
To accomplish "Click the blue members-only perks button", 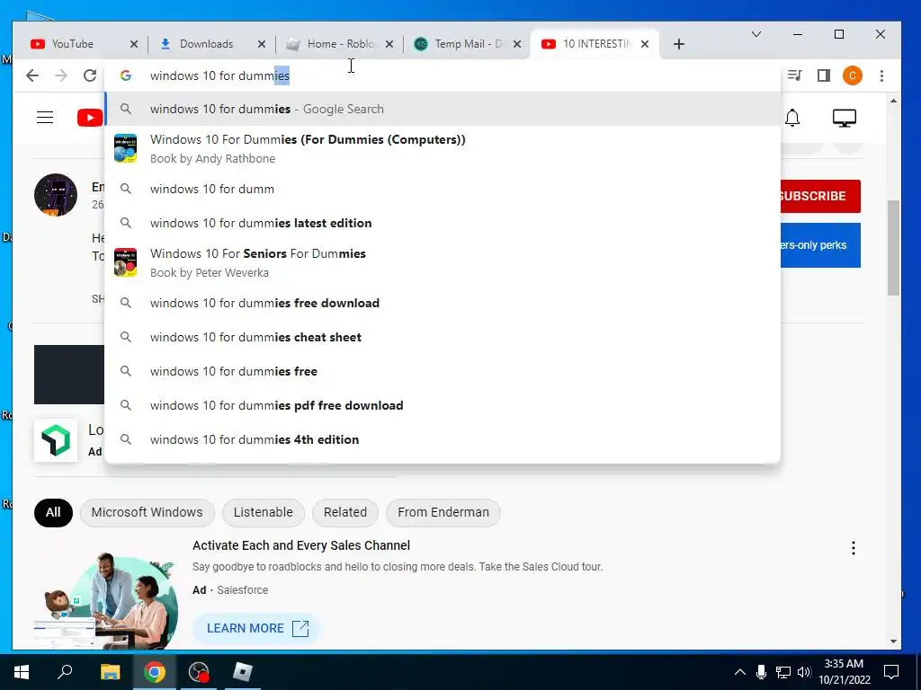I will (820, 245).
